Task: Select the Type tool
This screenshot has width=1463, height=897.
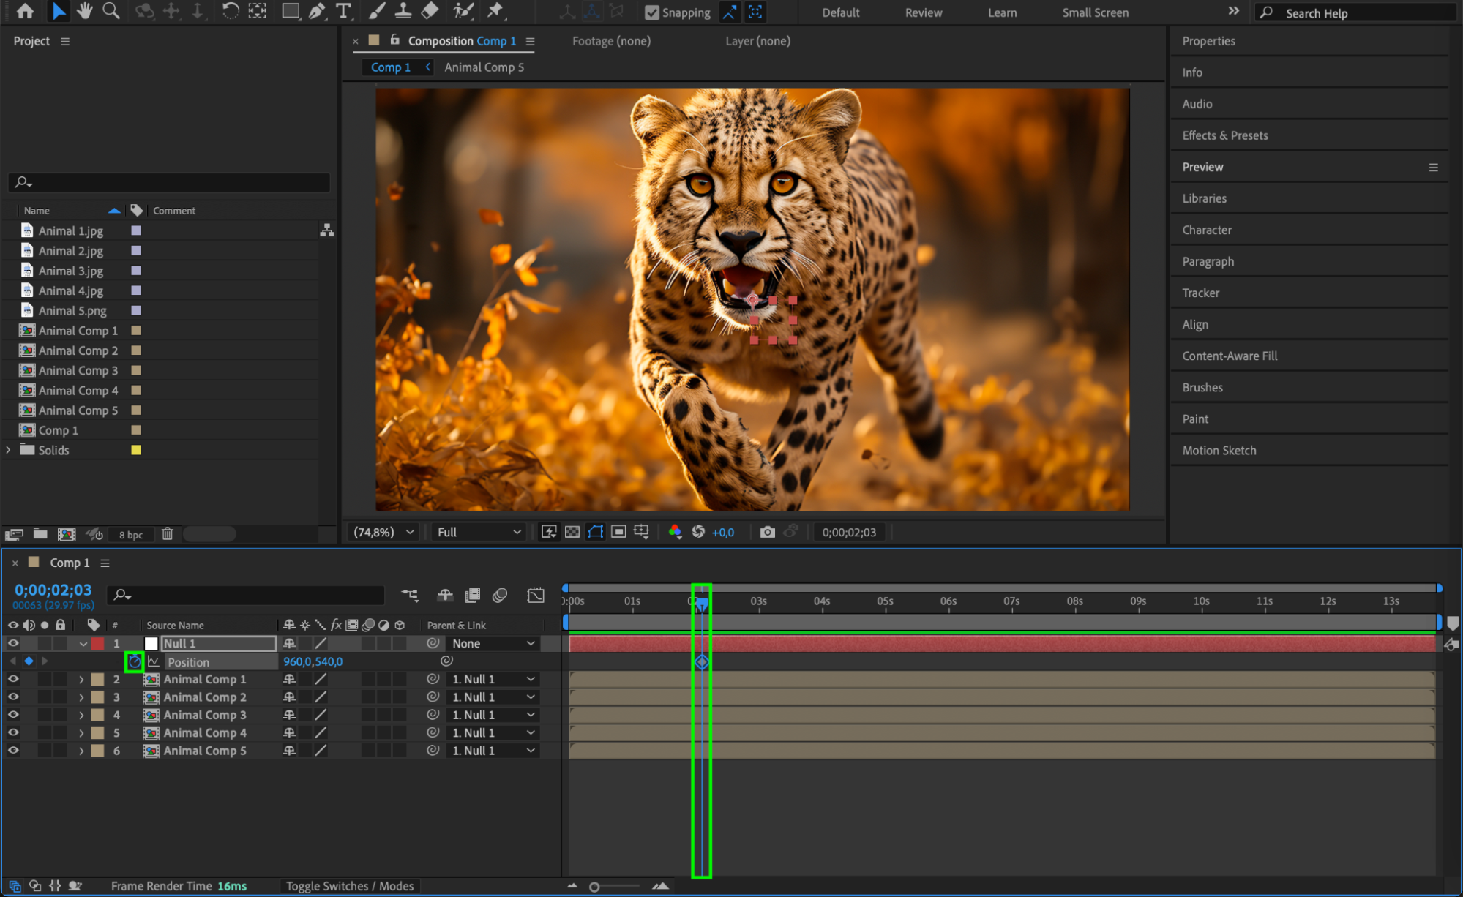Action: [x=343, y=11]
